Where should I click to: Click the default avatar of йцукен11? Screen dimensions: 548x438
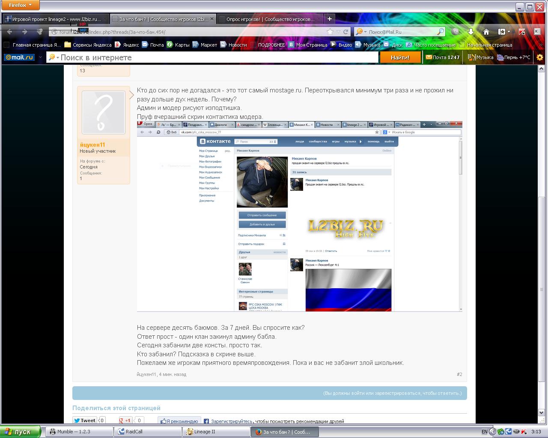tap(103, 112)
